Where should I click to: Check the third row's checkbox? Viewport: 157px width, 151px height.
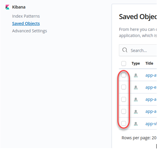point(124,99)
